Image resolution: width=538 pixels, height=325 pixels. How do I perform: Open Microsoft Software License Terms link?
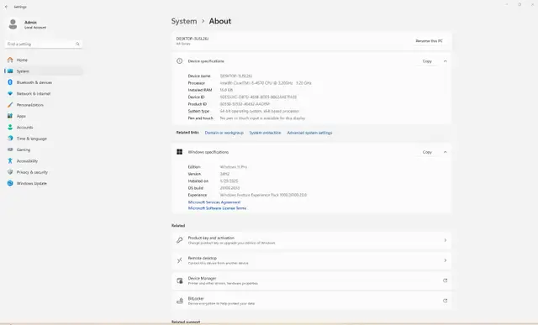pos(217,208)
